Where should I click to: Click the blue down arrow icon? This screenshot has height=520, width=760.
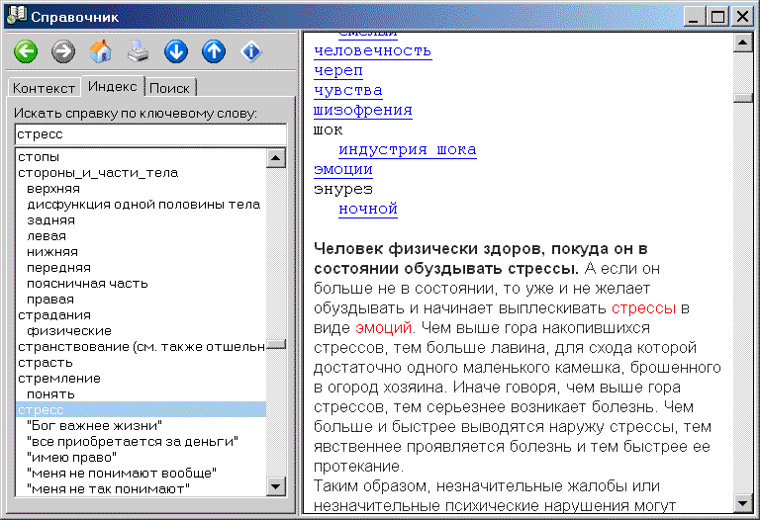point(176,51)
